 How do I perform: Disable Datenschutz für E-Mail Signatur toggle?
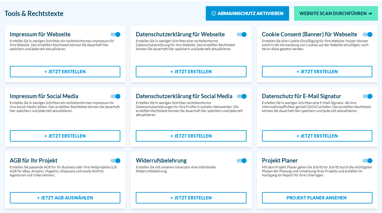click(367, 96)
